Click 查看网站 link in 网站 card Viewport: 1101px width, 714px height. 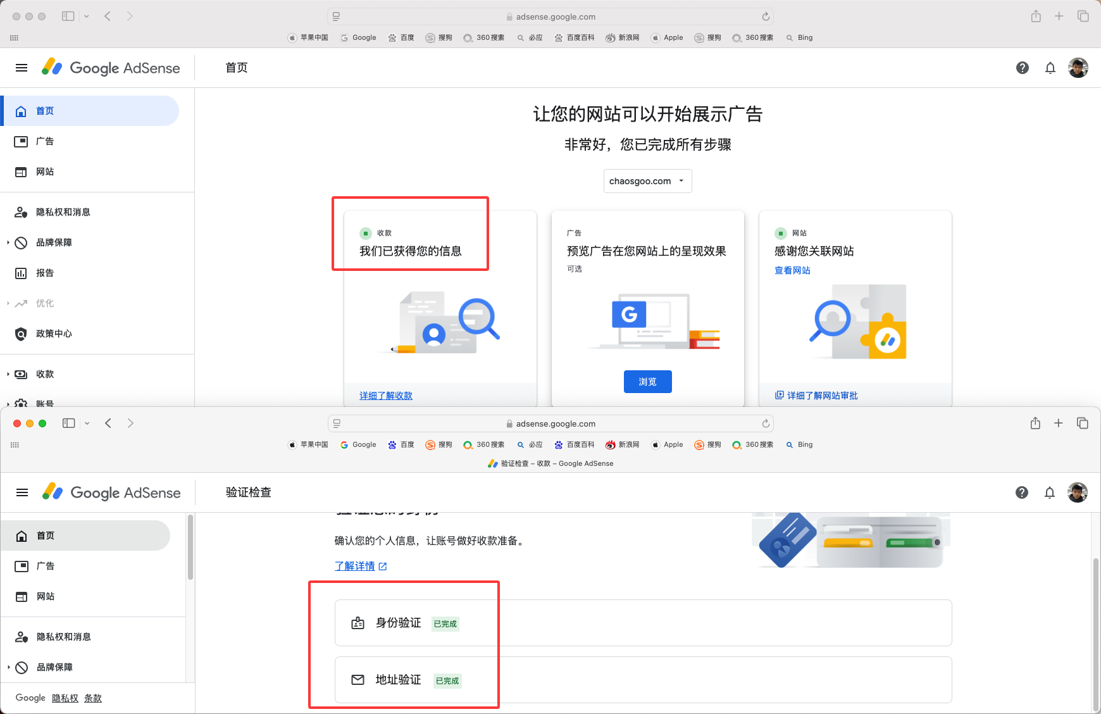(792, 270)
